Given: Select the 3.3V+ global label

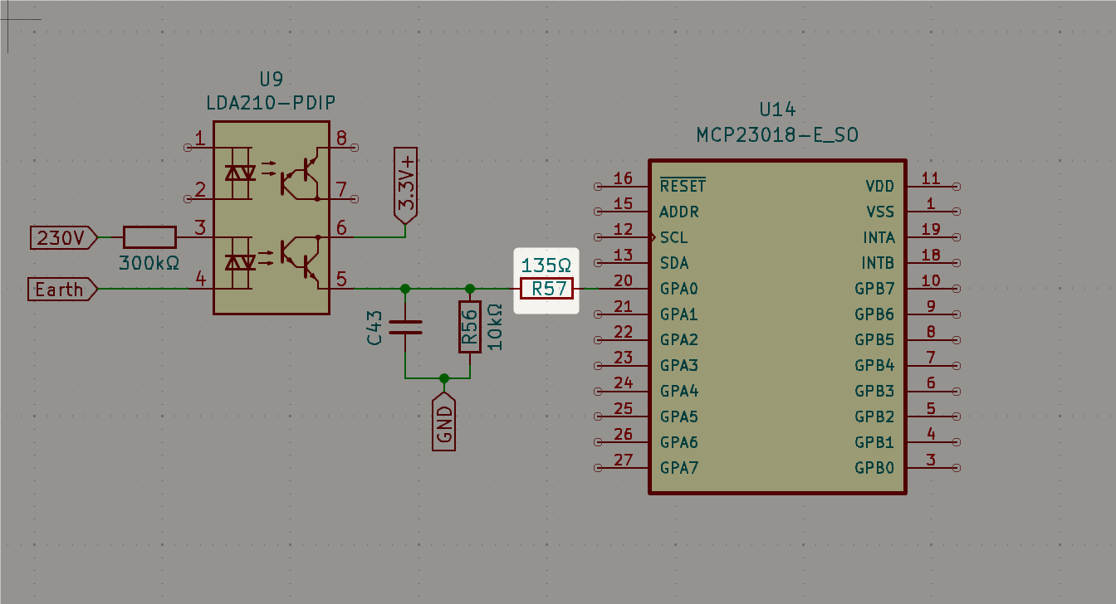Looking at the screenshot, I should pyautogui.click(x=405, y=187).
